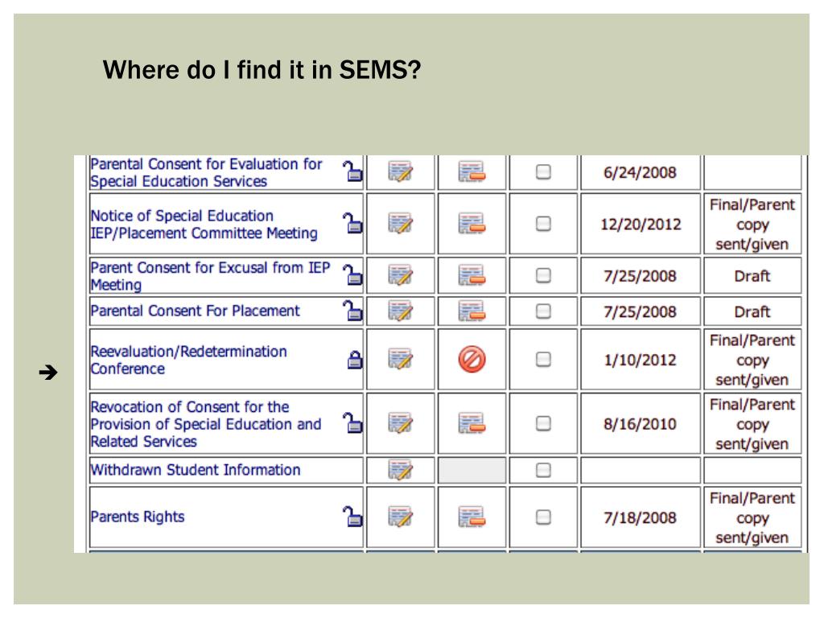Click red prohibited icon in Reevaluation row
The height and width of the screenshot is (618, 824).
click(x=472, y=360)
